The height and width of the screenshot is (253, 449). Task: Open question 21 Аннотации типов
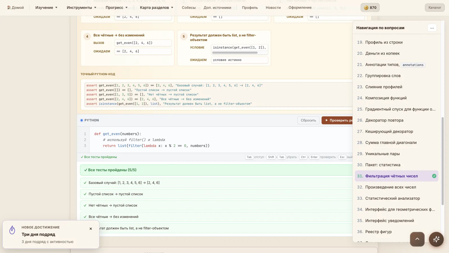396,65
